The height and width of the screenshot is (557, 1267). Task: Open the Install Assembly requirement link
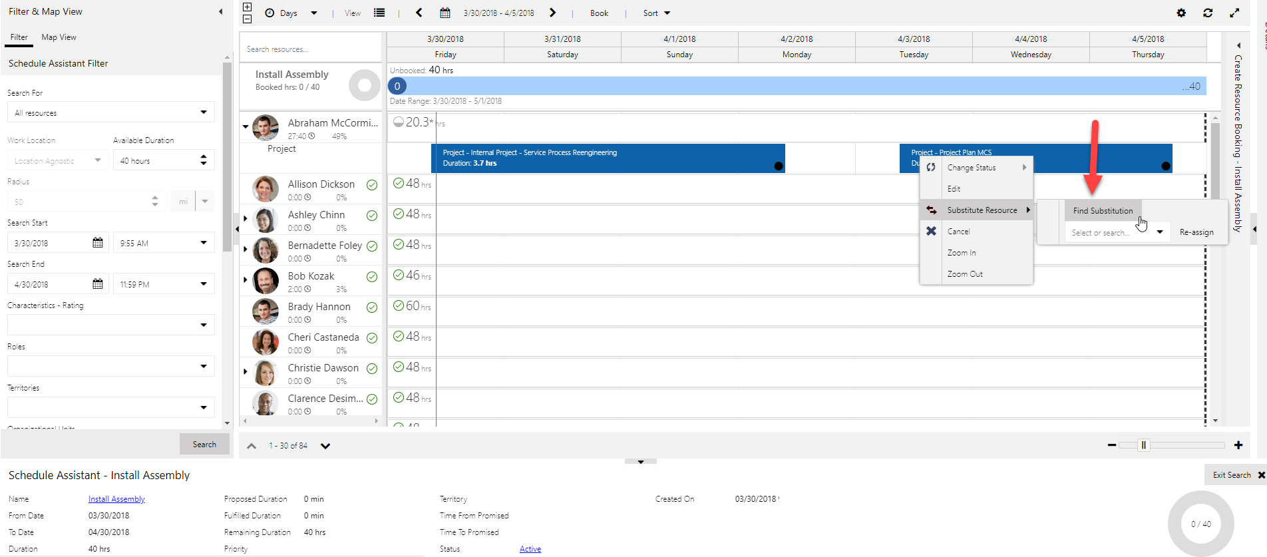(116, 499)
